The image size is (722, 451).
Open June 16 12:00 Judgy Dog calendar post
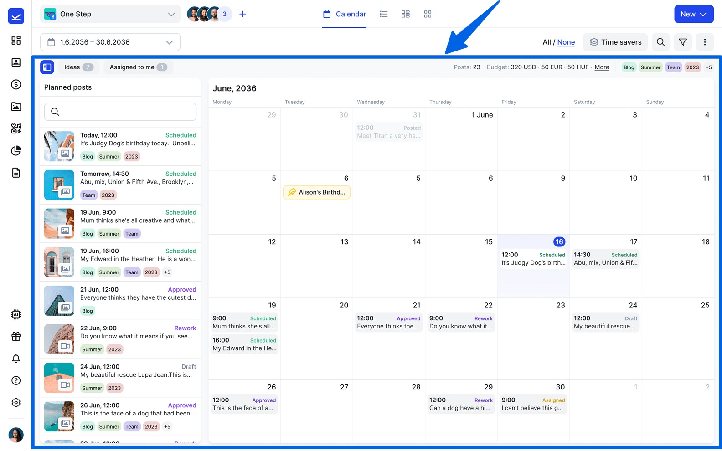(x=533, y=259)
